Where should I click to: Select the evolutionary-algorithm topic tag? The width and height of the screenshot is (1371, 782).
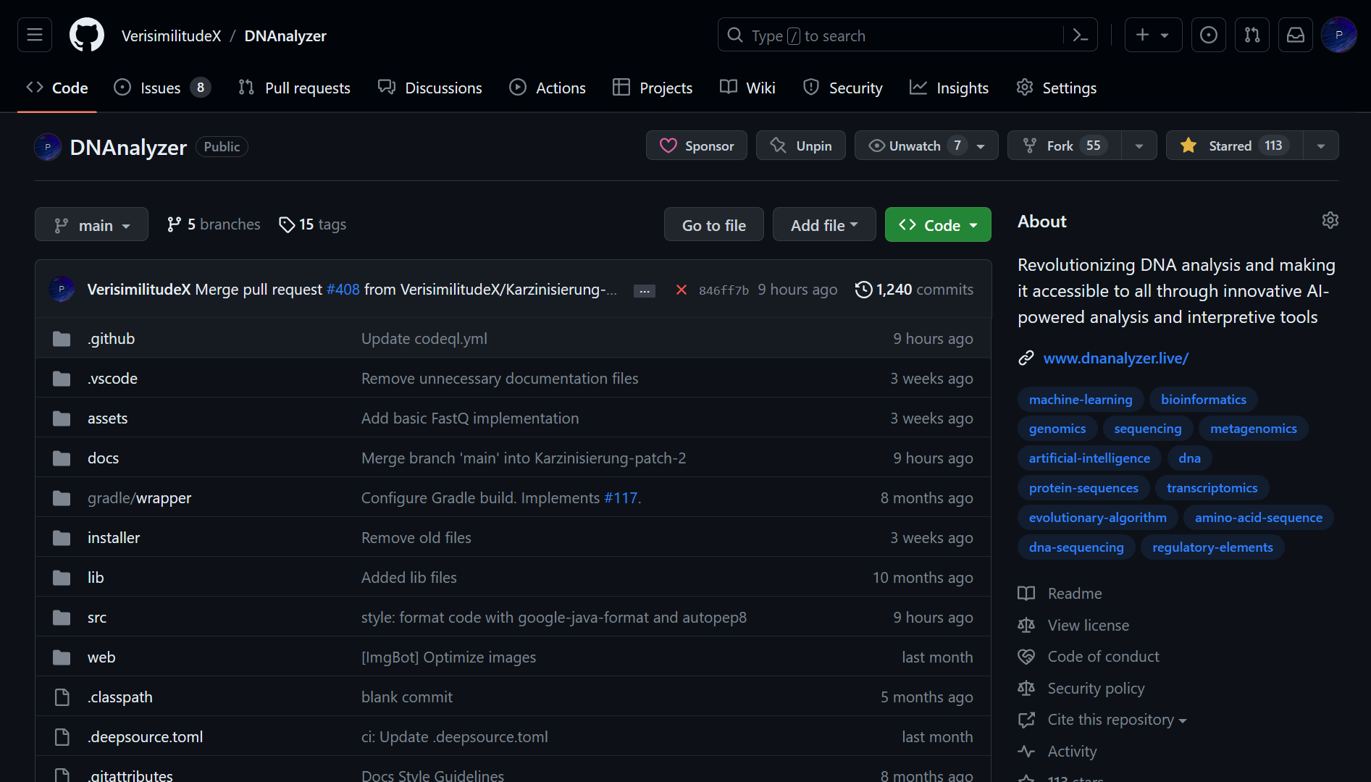click(1097, 518)
